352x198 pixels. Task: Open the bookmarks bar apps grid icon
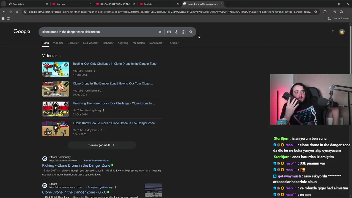tap(9, 18)
